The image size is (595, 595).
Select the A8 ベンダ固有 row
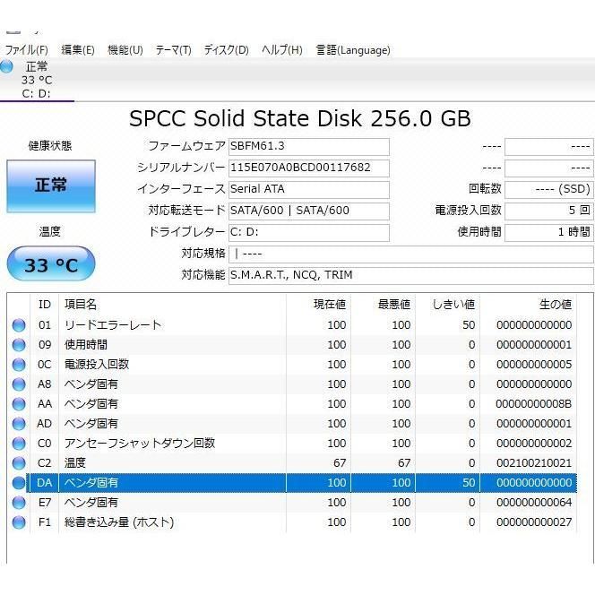[292, 384]
